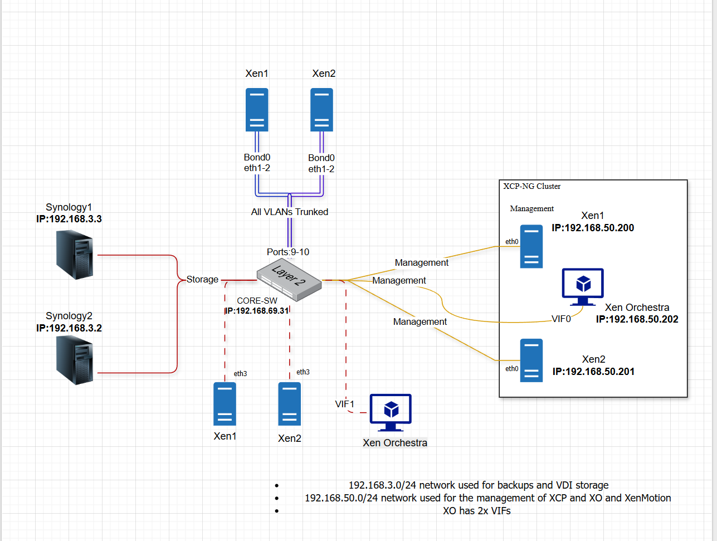The height and width of the screenshot is (541, 717).
Task: Select the lowest Management link label
Action: point(420,321)
